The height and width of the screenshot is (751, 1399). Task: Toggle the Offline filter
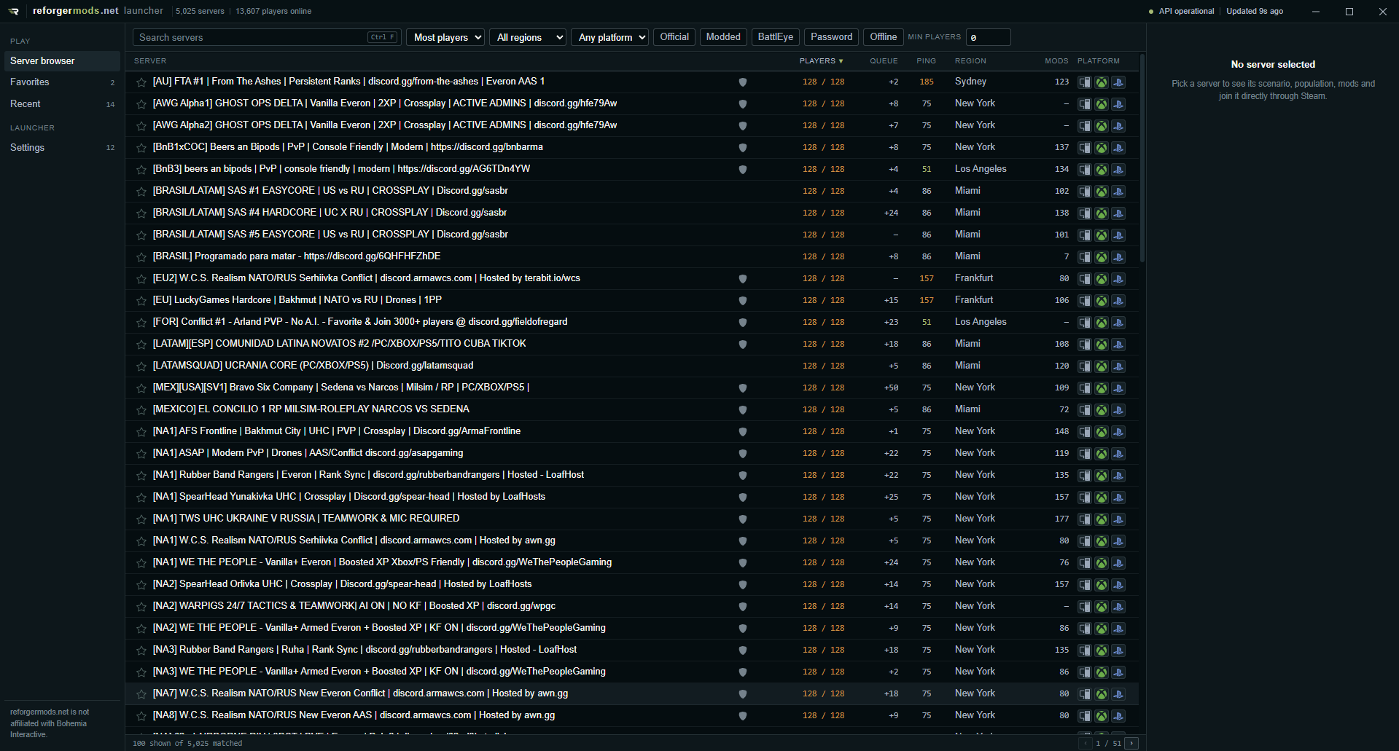point(883,37)
